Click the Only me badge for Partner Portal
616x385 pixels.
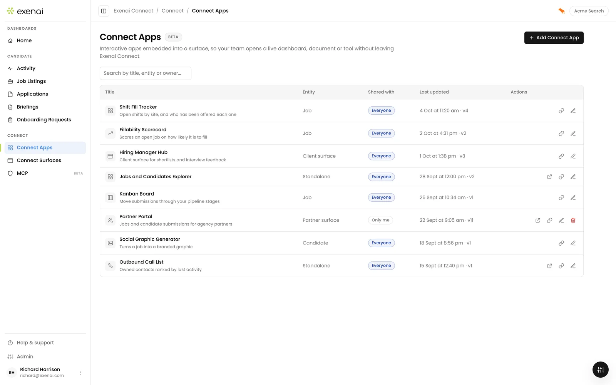click(380, 220)
